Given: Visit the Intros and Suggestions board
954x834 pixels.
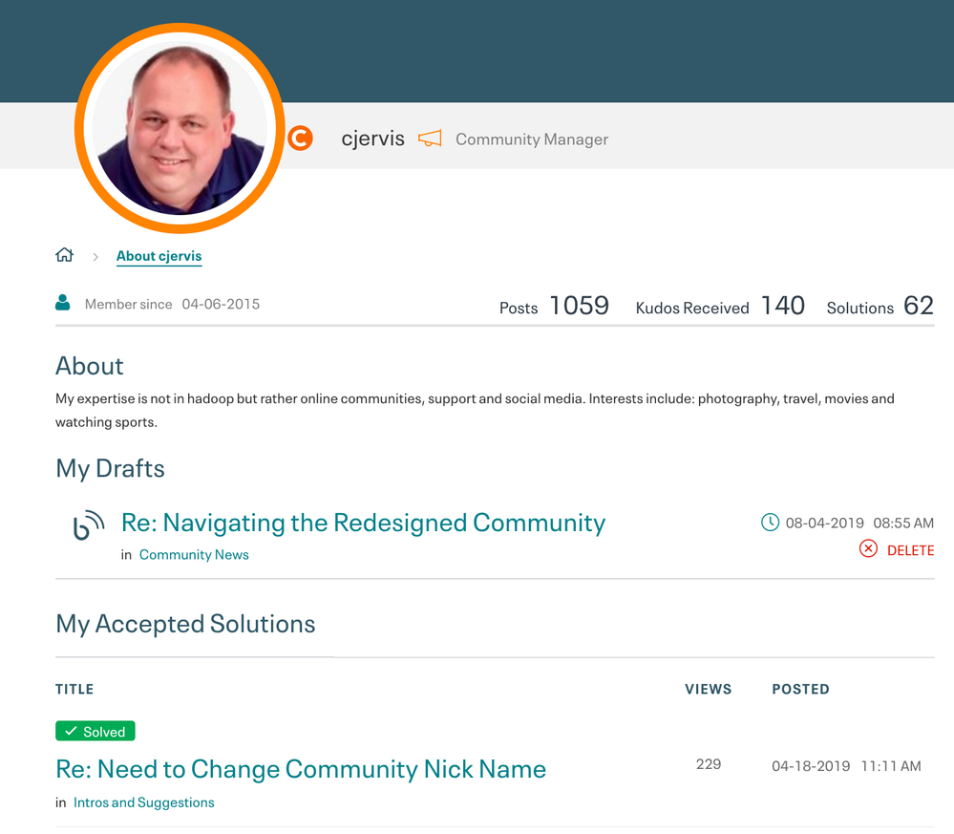Looking at the screenshot, I should (143, 802).
